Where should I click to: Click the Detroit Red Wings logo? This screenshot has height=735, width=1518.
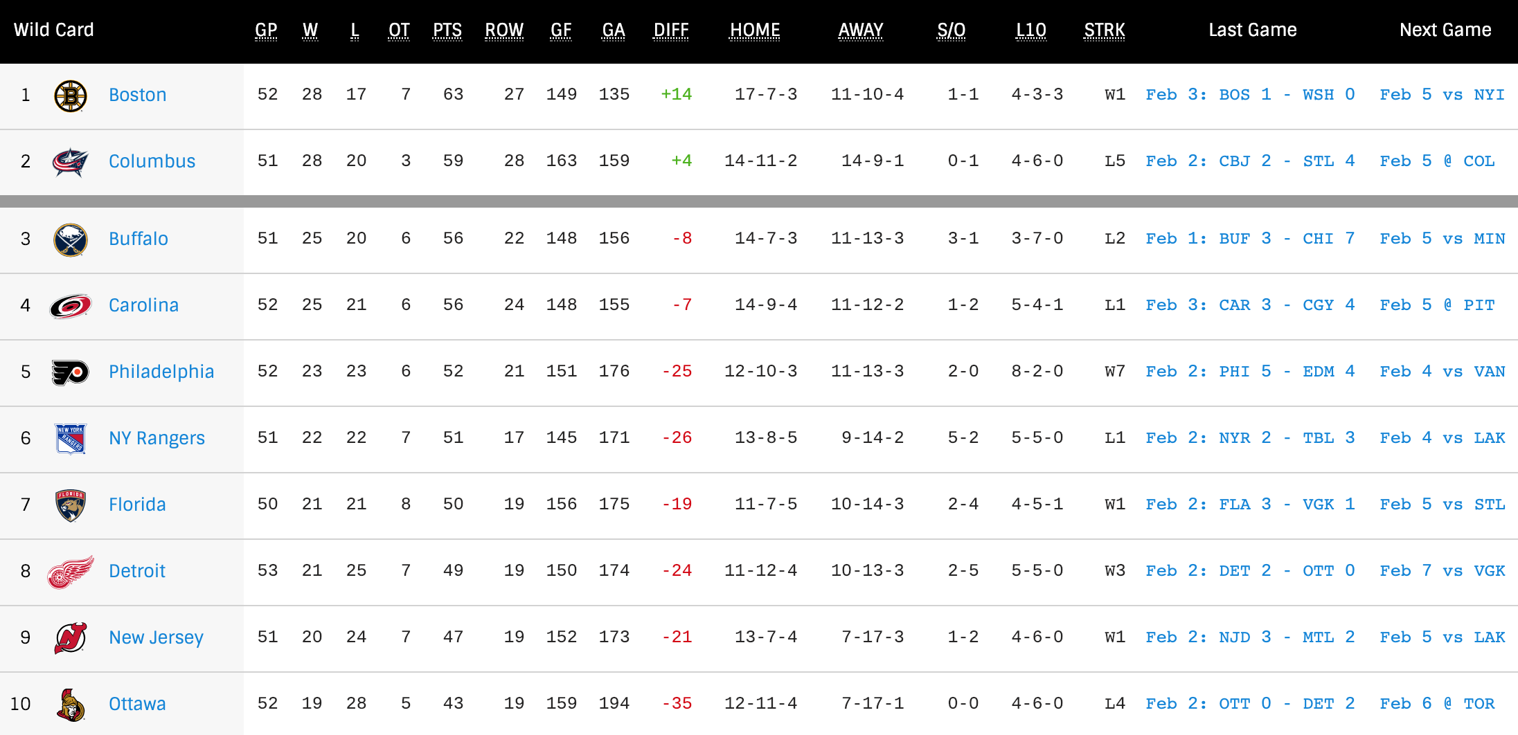pos(71,572)
